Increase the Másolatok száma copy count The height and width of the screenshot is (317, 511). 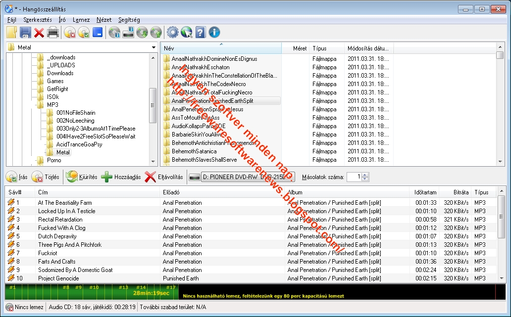click(x=365, y=175)
